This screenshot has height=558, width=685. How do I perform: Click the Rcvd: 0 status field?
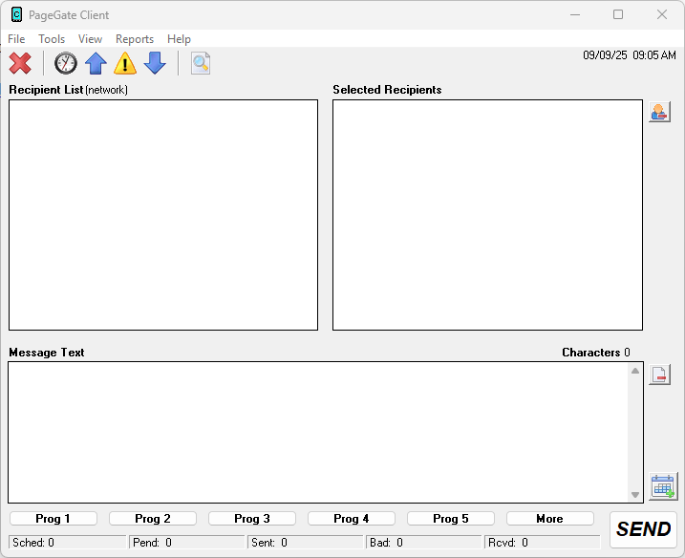click(543, 543)
